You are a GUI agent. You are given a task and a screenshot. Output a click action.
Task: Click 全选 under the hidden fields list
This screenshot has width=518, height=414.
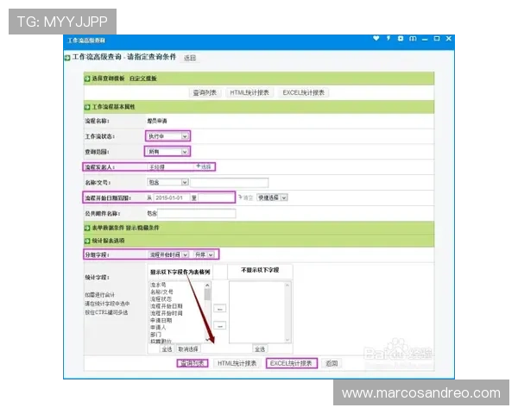[x=260, y=349]
